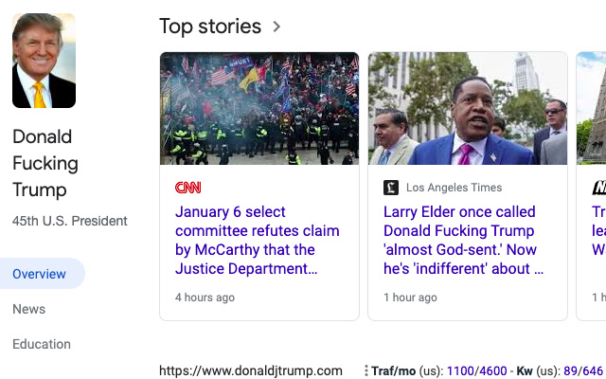Expand Top stories with the arrow chevron
Image resolution: width=606 pixels, height=379 pixels.
[x=276, y=27]
